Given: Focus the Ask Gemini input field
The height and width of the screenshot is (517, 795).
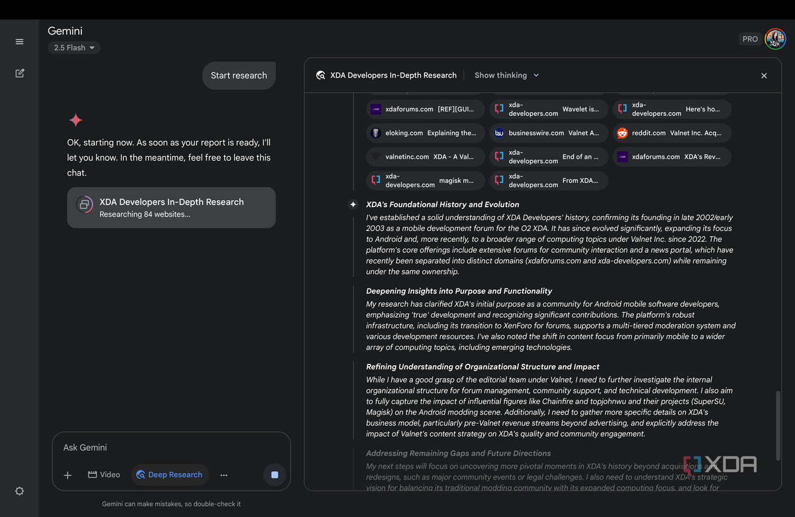Looking at the screenshot, I should [x=171, y=448].
